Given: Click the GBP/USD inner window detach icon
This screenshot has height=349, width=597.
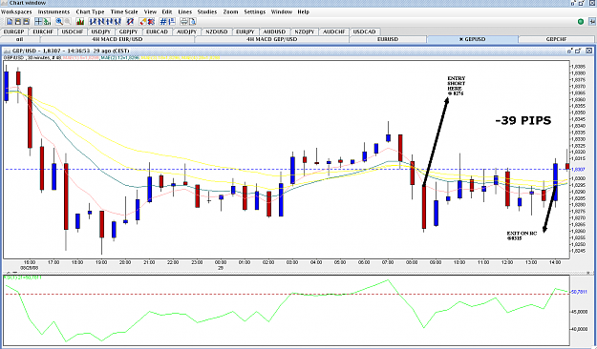Looking at the screenshot, I should point(570,51).
